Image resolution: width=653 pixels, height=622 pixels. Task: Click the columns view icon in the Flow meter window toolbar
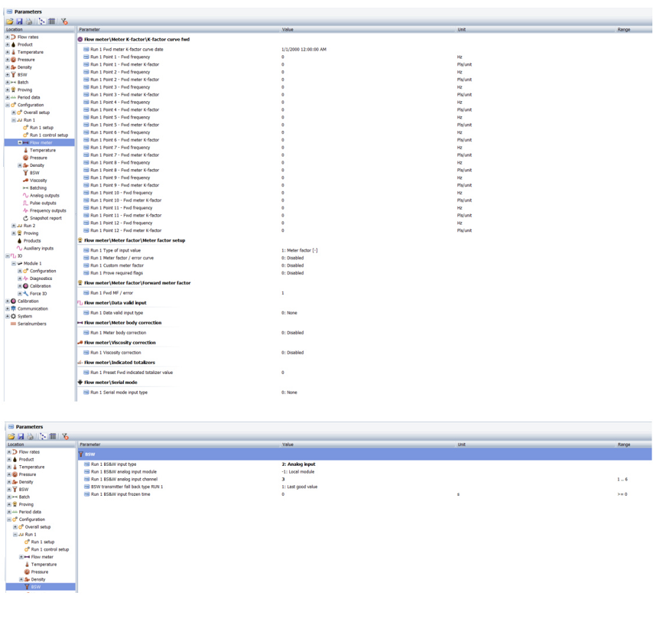(x=52, y=21)
